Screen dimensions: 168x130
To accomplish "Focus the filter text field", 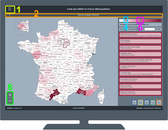I will point(149,29).
